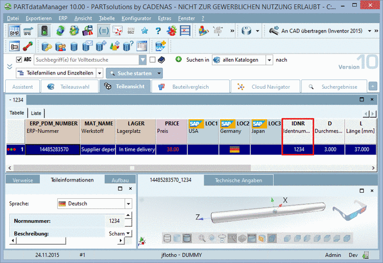Click the SAP database plus icon
383x263 pixels.
pos(160,46)
